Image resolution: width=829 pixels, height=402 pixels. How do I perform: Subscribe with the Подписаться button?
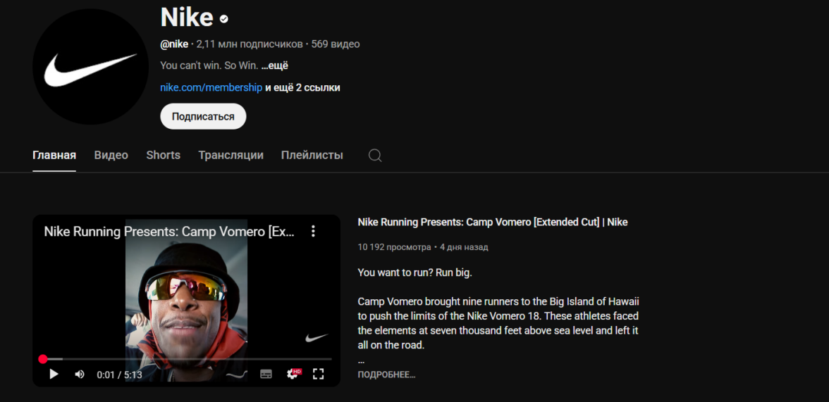[203, 116]
